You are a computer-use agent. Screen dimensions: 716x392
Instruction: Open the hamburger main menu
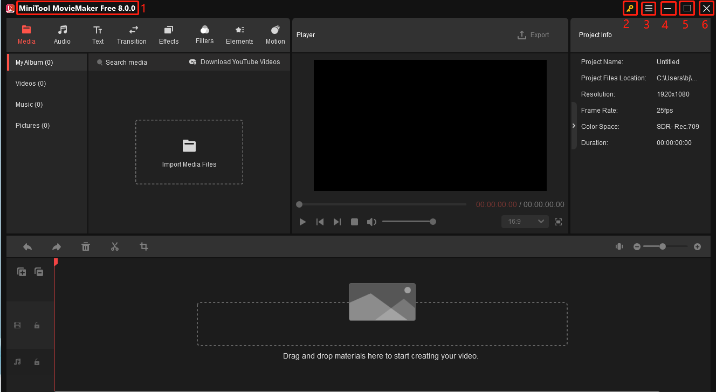(649, 9)
